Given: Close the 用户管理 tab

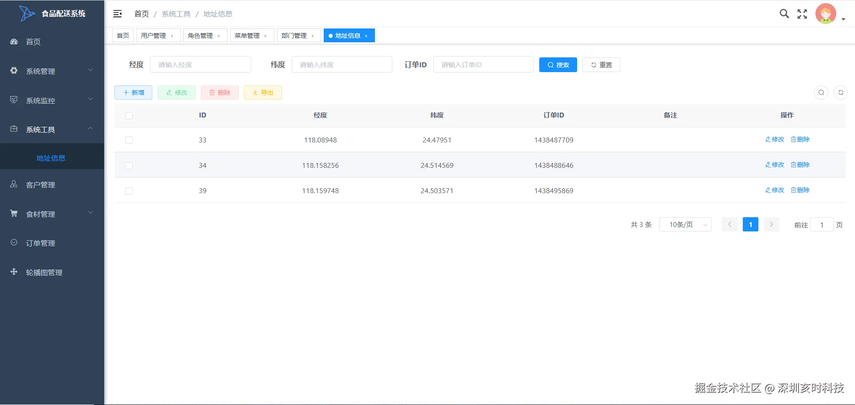Looking at the screenshot, I should click(172, 36).
